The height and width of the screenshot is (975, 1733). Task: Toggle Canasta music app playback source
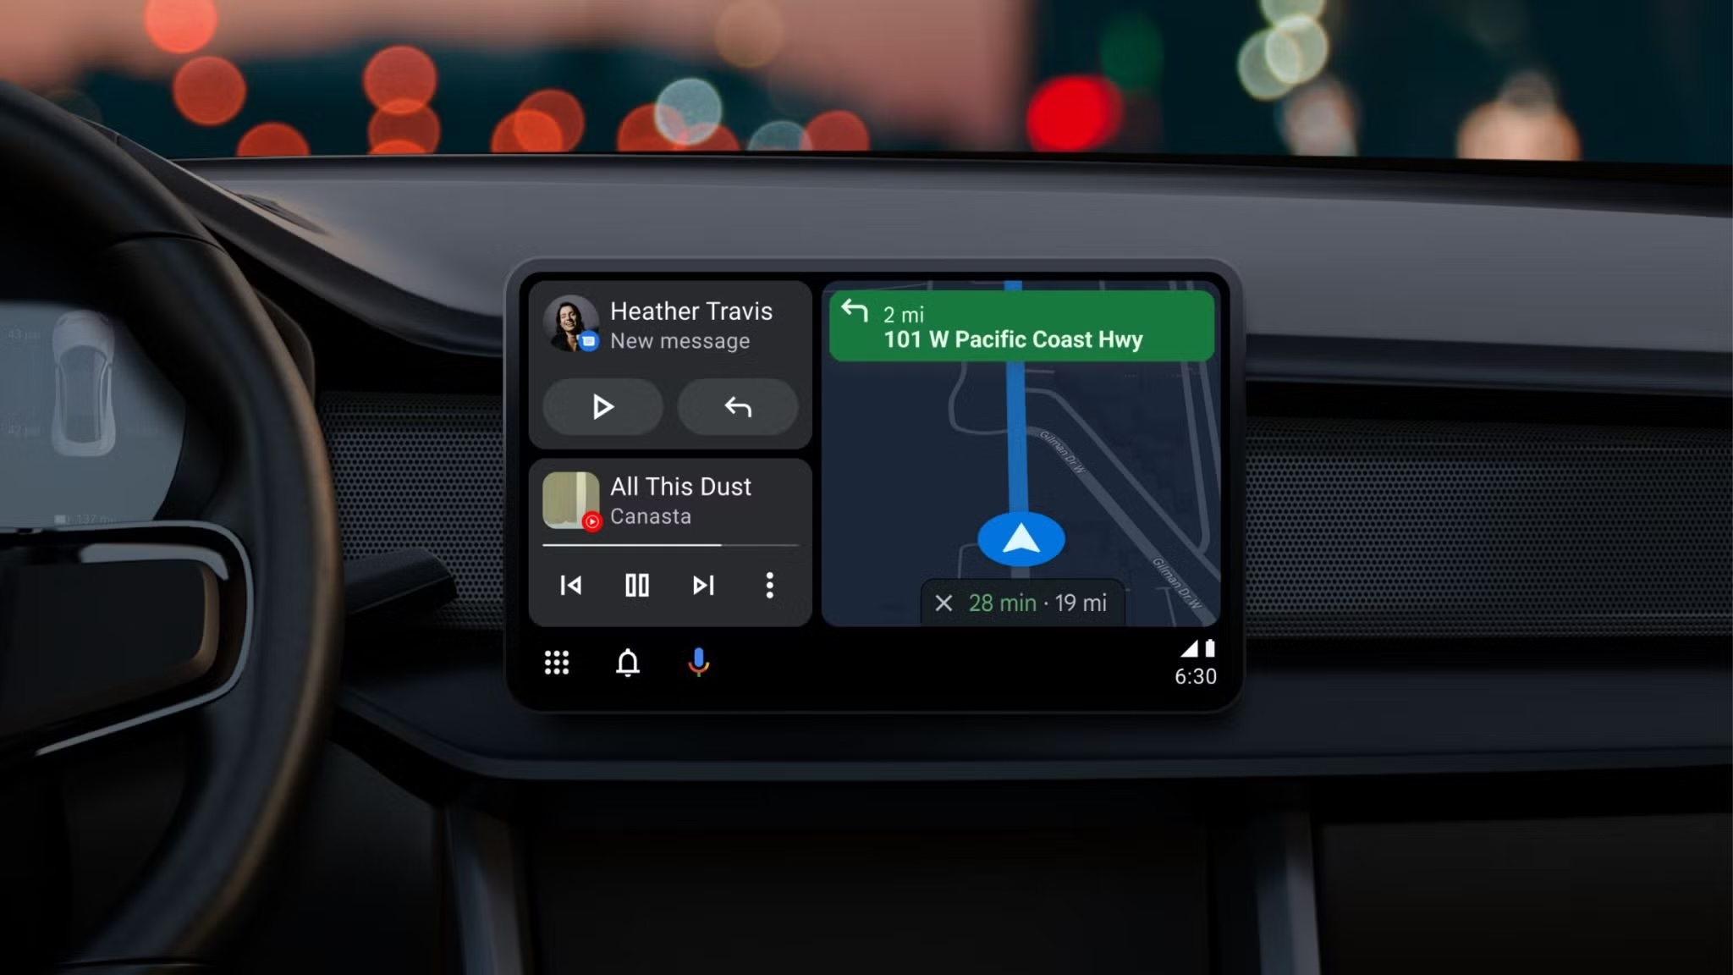[x=589, y=521]
